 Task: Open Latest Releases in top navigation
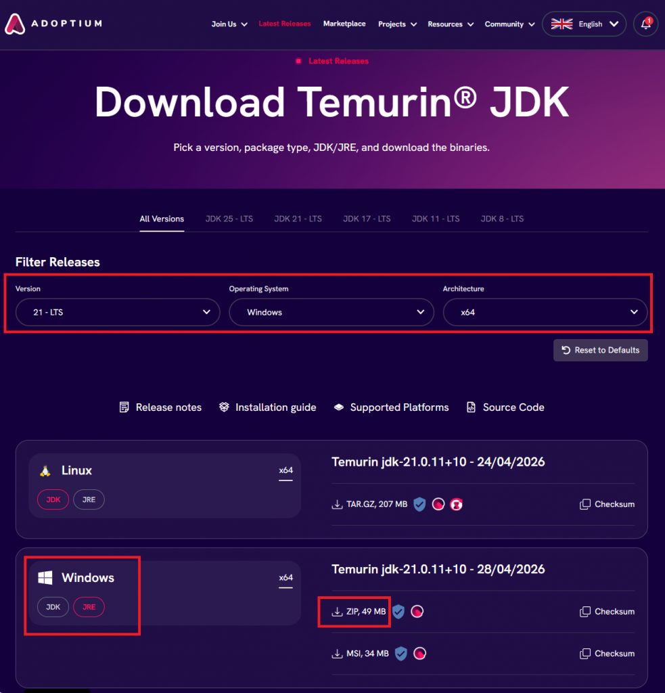click(x=285, y=24)
